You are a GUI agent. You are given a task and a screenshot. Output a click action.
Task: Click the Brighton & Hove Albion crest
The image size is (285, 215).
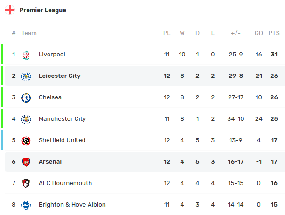[x=26, y=205]
